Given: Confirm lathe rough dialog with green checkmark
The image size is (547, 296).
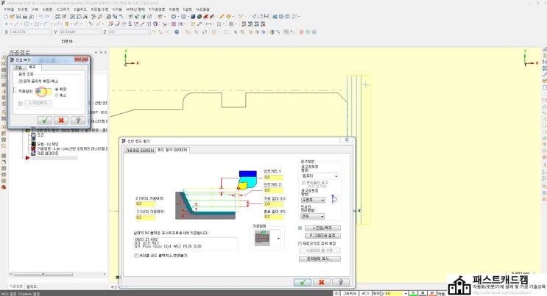Looking at the screenshot, I should click(x=303, y=281).
